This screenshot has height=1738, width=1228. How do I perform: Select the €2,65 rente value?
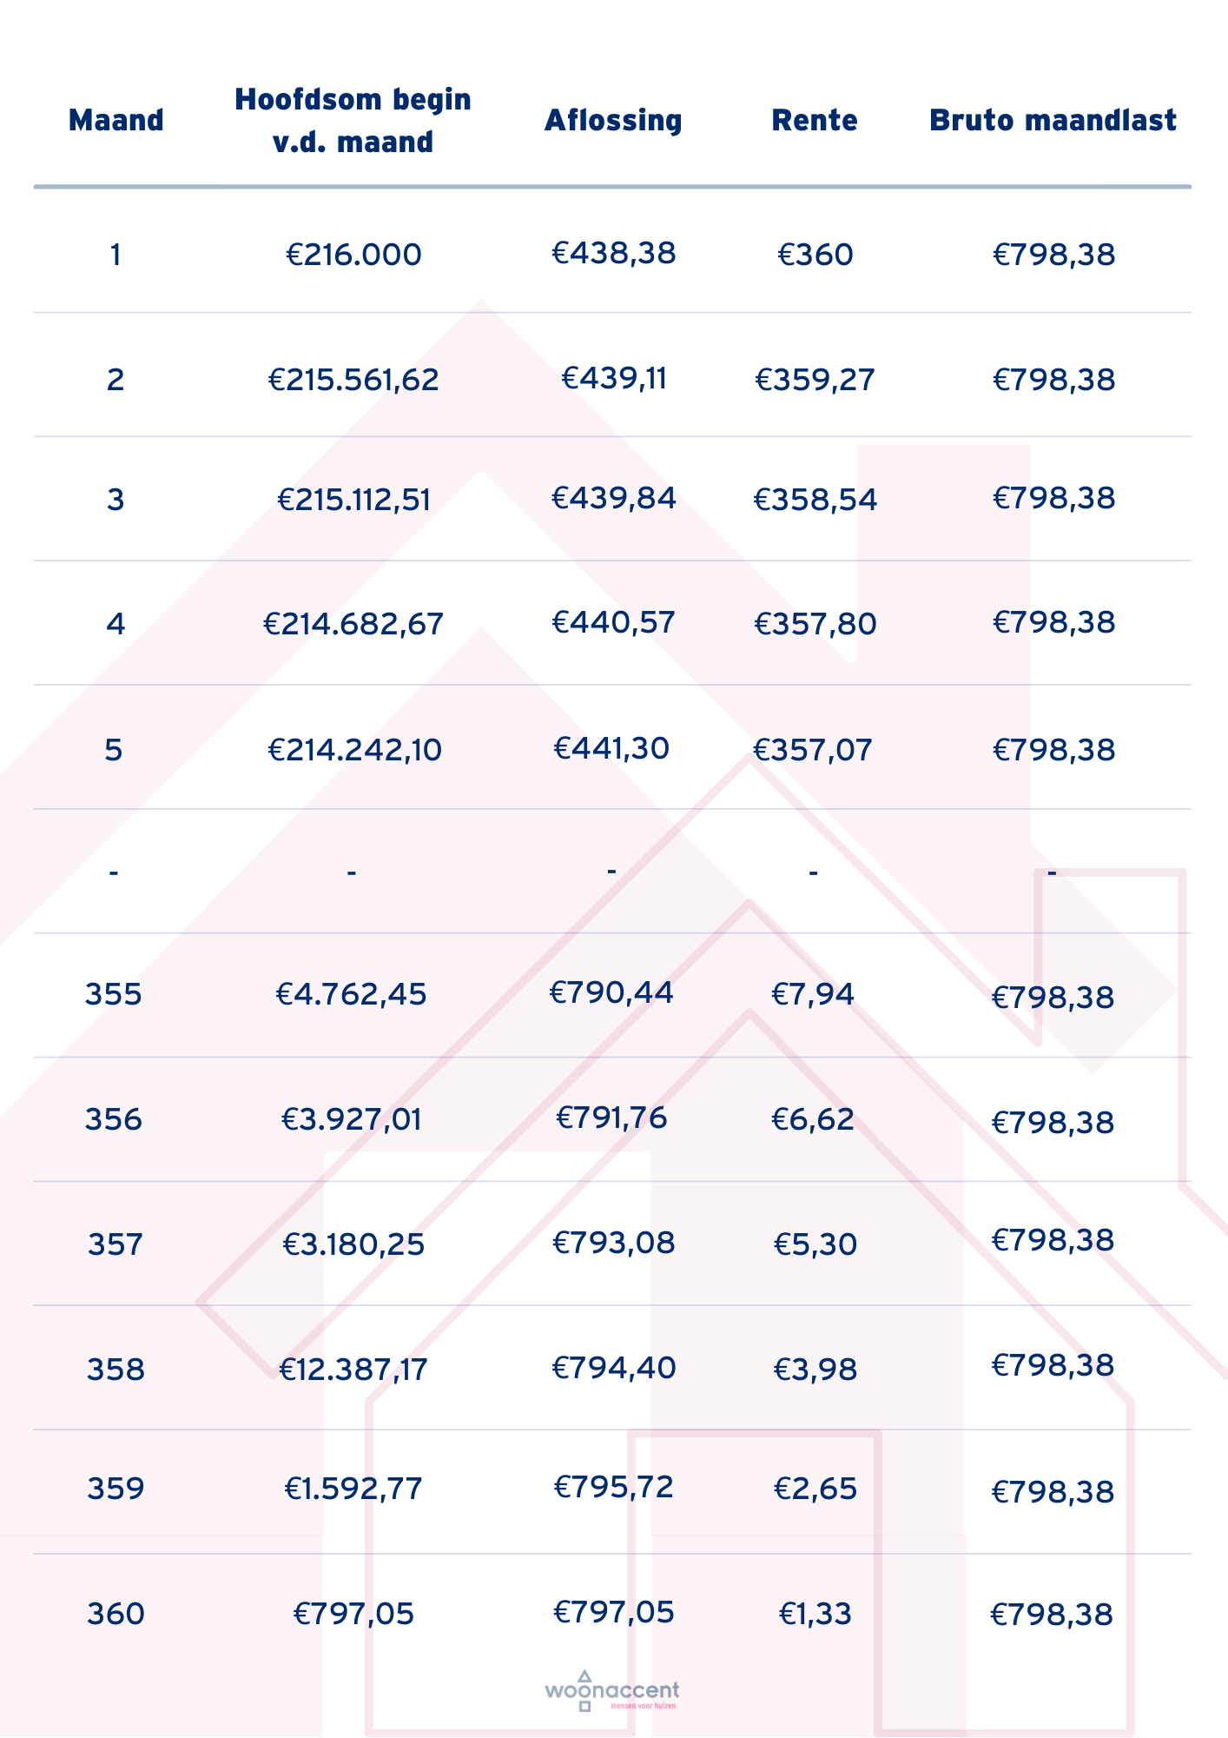click(x=815, y=1489)
